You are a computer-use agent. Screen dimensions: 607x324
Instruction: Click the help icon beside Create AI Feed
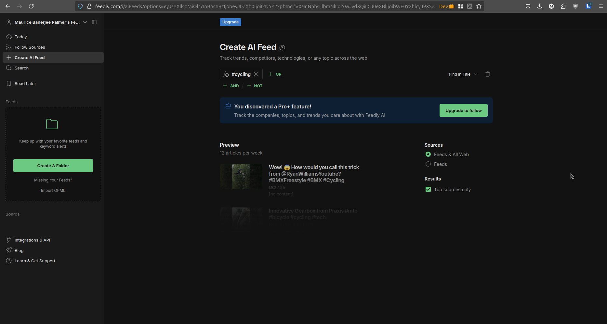click(282, 48)
